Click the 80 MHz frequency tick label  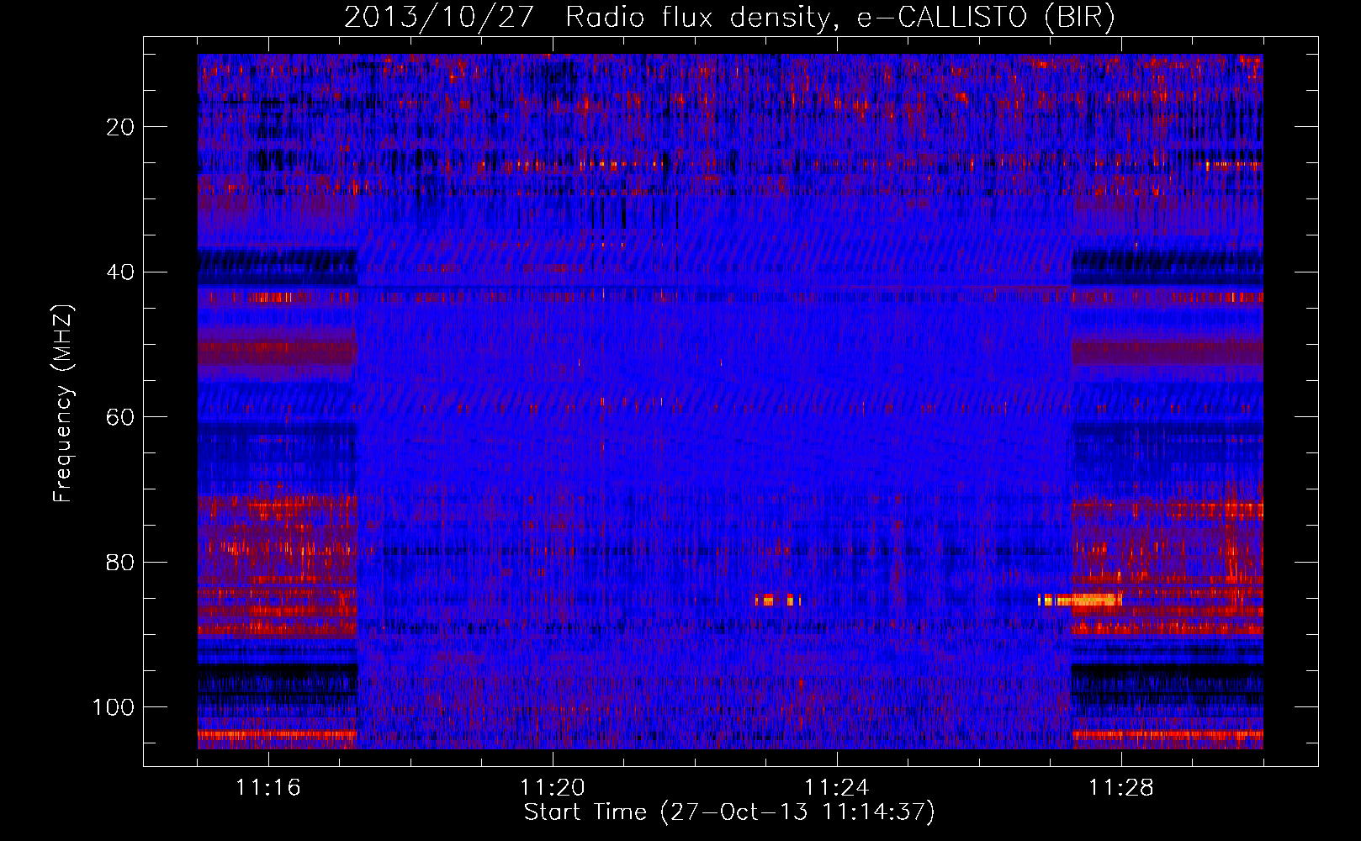point(120,563)
